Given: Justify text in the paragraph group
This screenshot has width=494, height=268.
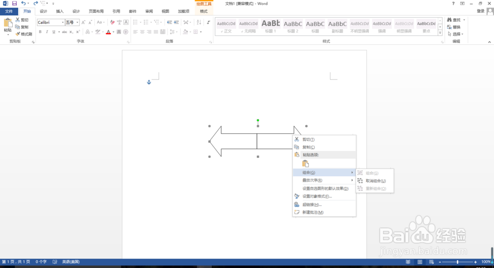Looking at the screenshot, I should [156, 32].
